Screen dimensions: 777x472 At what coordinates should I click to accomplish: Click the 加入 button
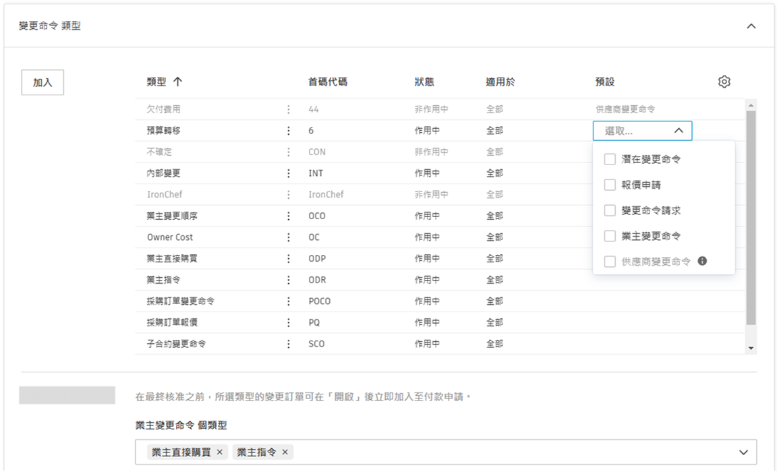pos(42,82)
